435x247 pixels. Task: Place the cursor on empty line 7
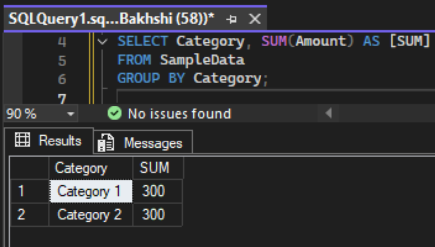click(275, 97)
